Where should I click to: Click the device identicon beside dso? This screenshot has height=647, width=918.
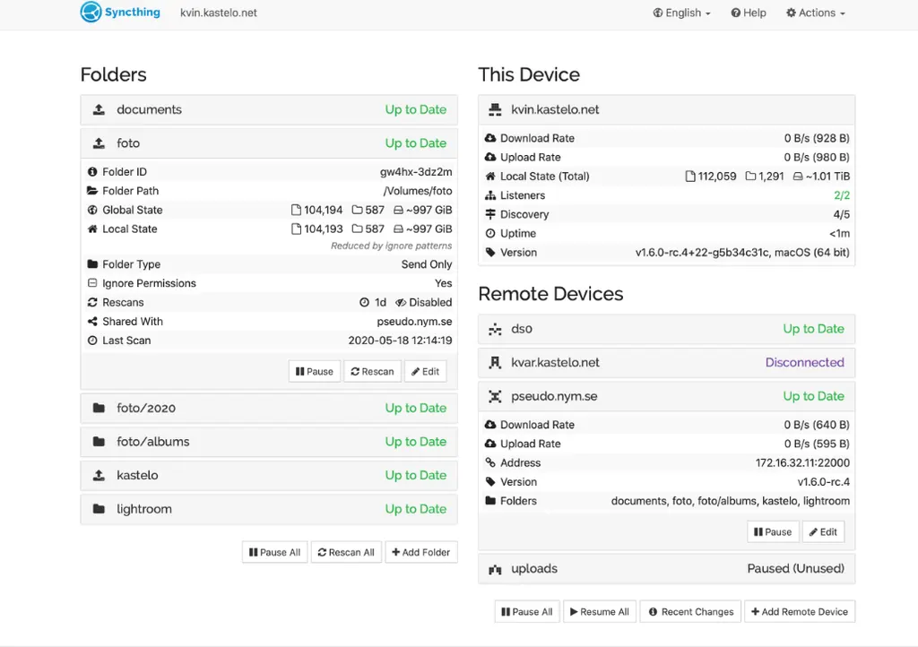pos(495,329)
